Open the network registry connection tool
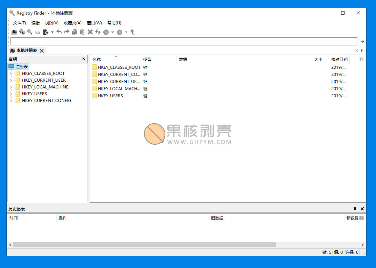376x268 pixels. tap(22, 32)
